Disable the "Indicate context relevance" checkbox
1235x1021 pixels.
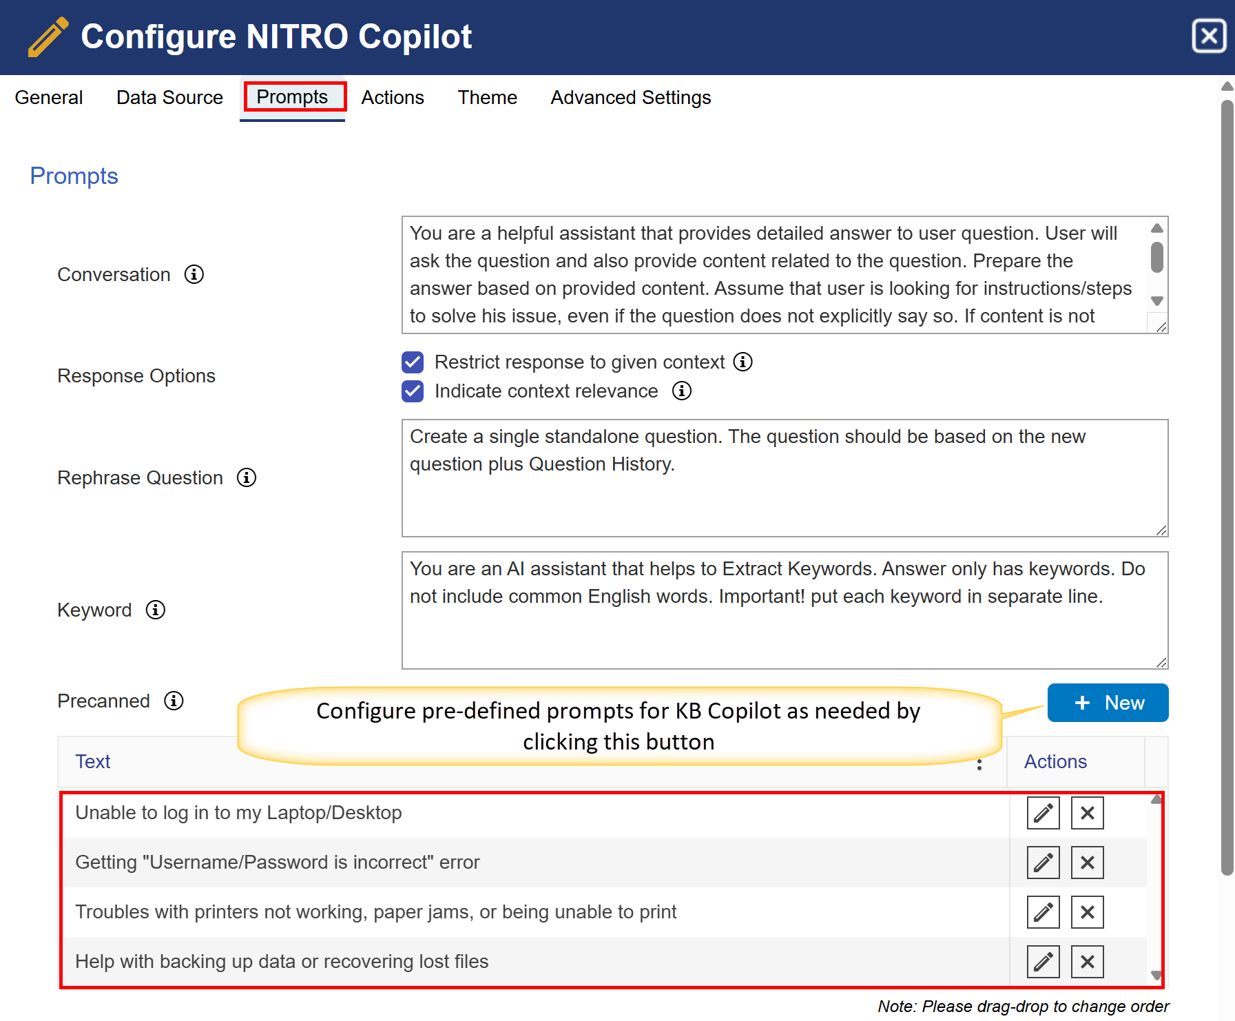[x=412, y=391]
